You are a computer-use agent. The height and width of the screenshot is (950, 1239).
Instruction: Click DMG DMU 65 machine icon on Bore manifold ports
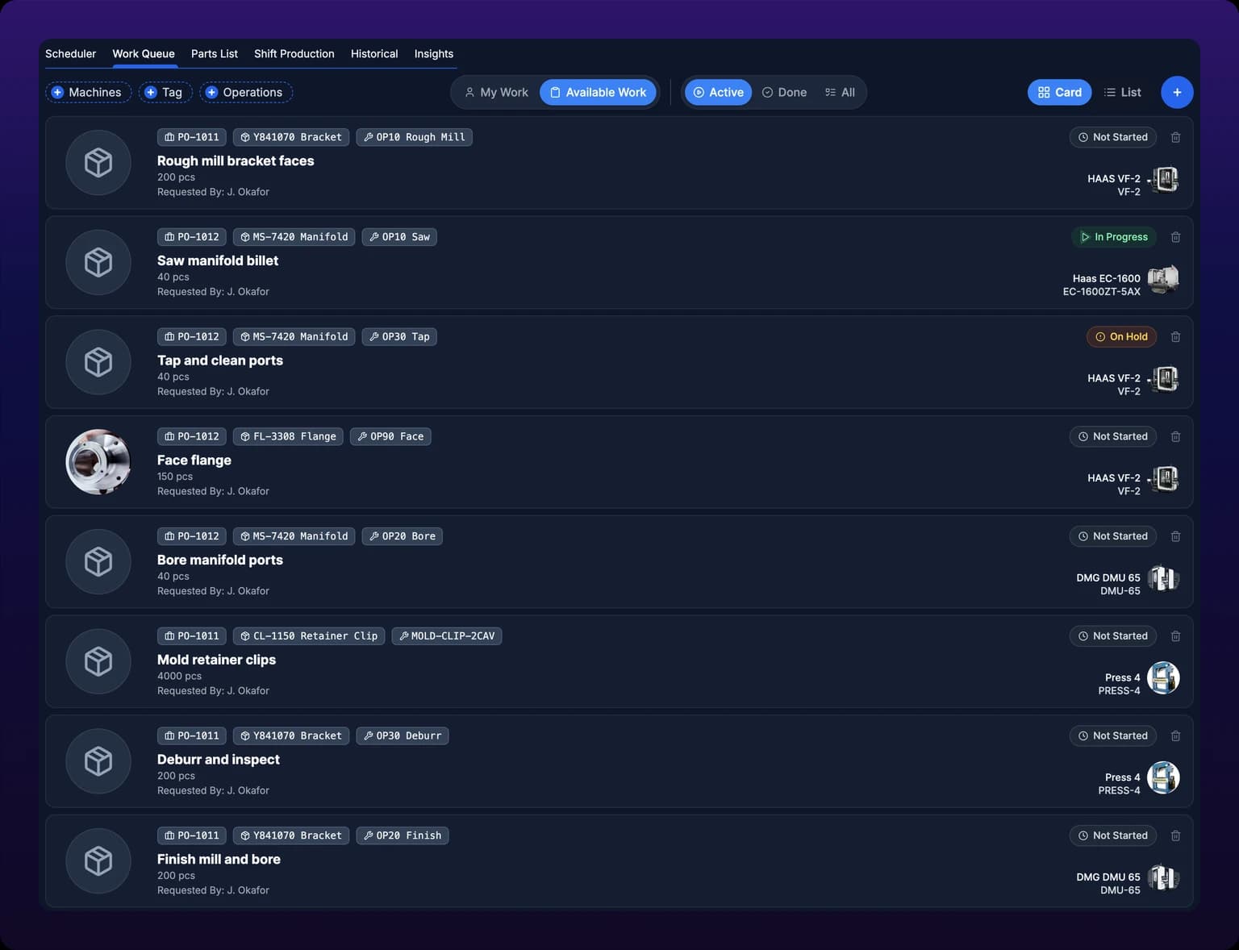1163,578
